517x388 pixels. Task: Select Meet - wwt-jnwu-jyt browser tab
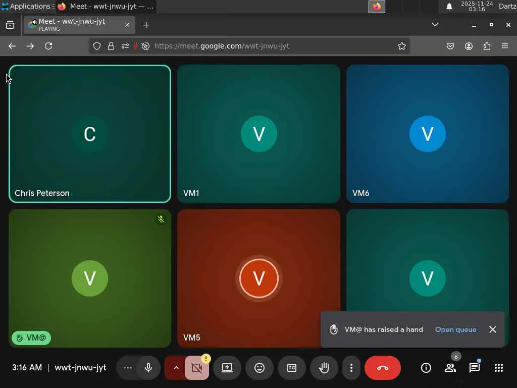[x=79, y=25]
